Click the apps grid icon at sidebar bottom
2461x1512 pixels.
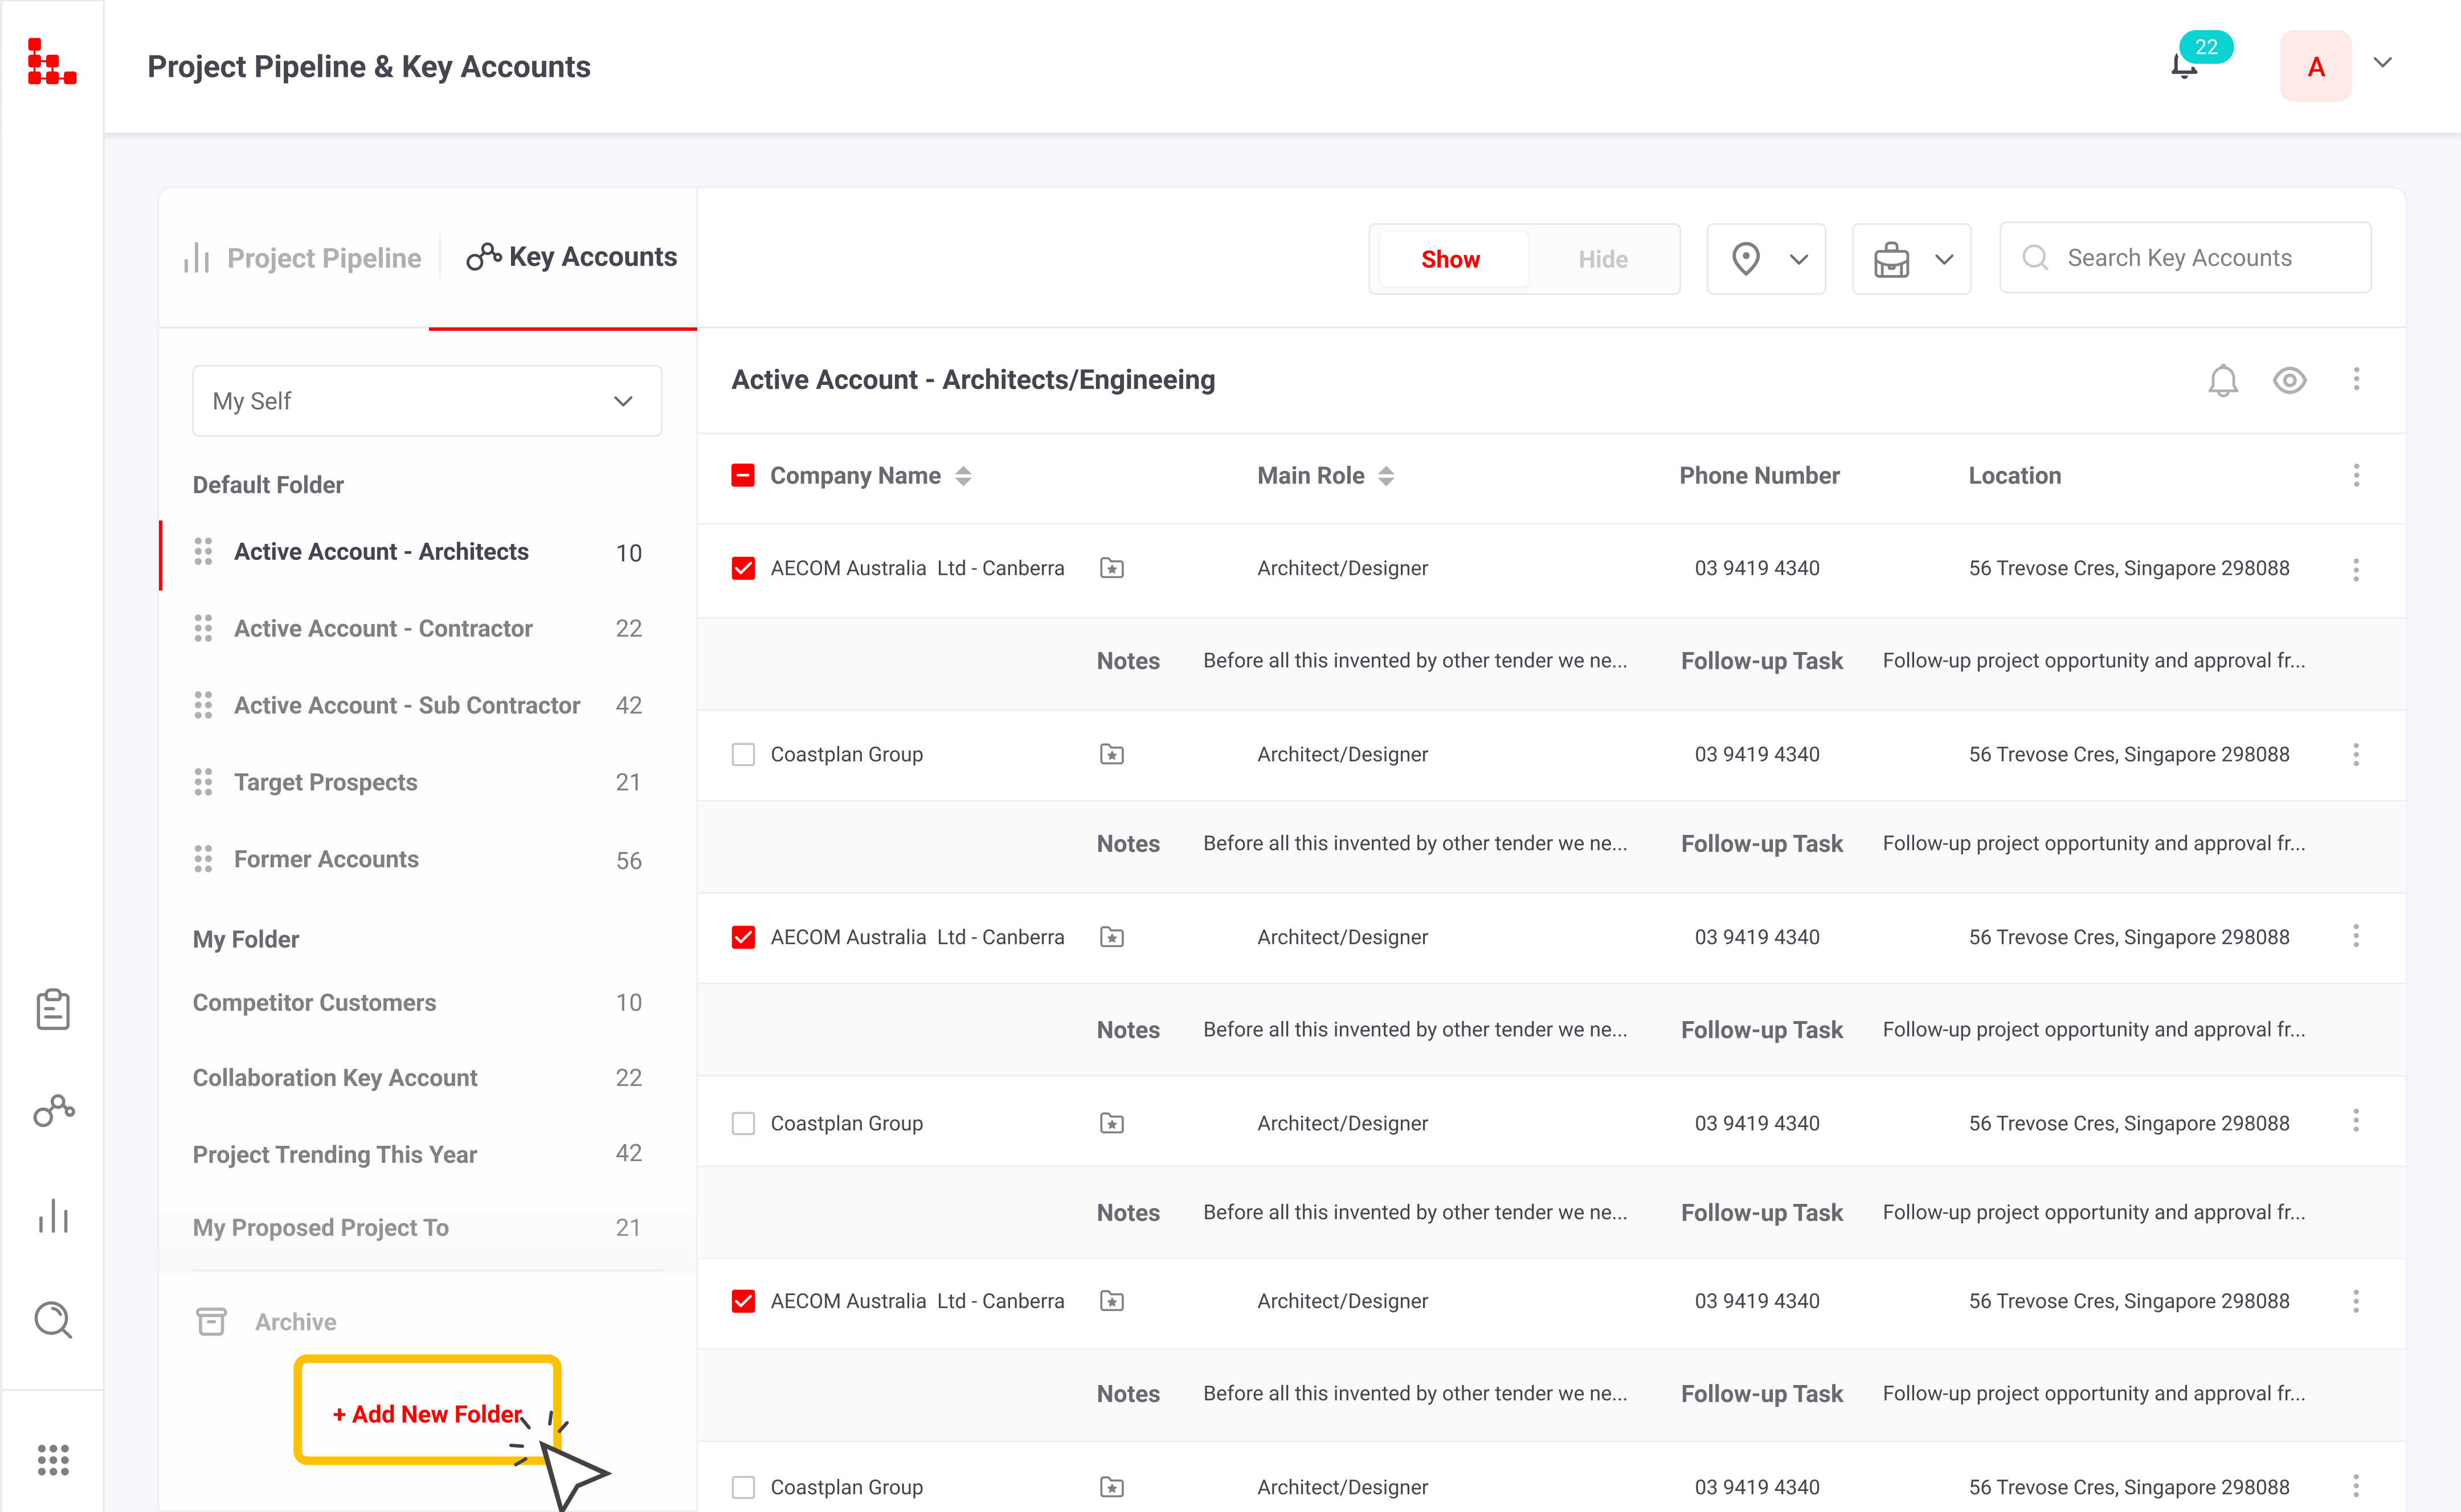tap(53, 1459)
